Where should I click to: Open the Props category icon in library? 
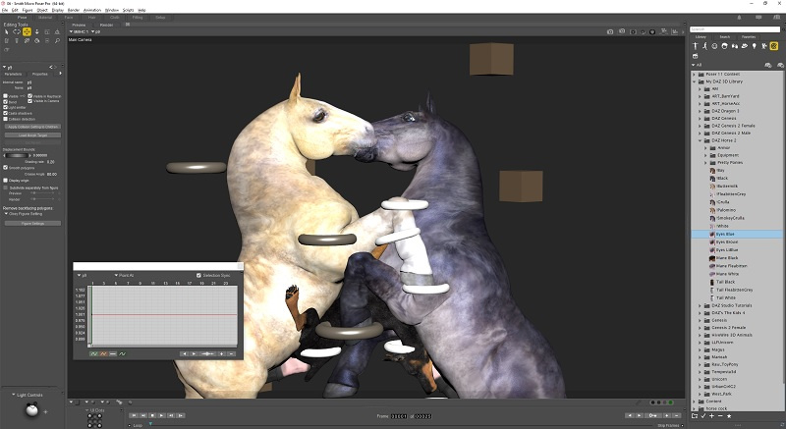[745, 46]
